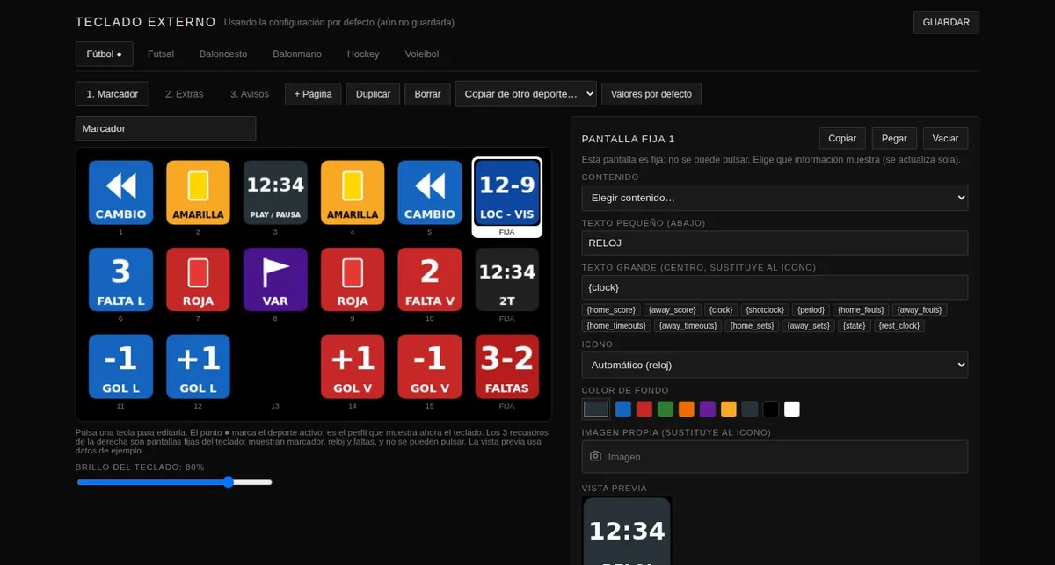The image size is (1055, 565).
Task: Select the PLAY / PAUSA clock key
Action: click(275, 192)
